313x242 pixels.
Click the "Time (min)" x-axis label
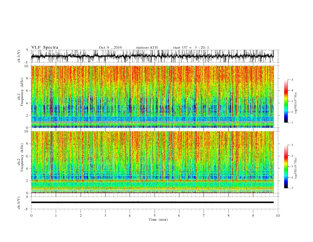[158, 219]
